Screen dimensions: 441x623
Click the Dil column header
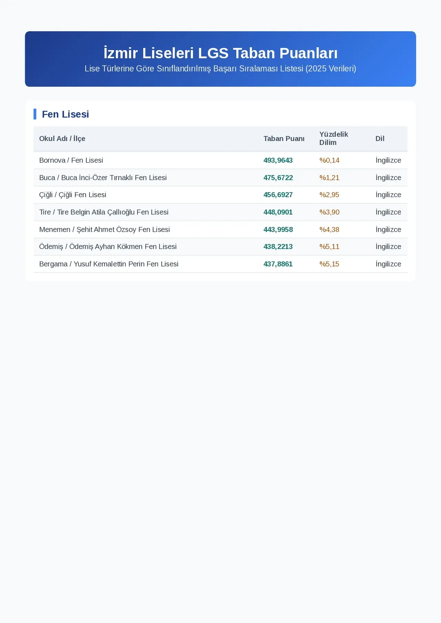pos(380,138)
